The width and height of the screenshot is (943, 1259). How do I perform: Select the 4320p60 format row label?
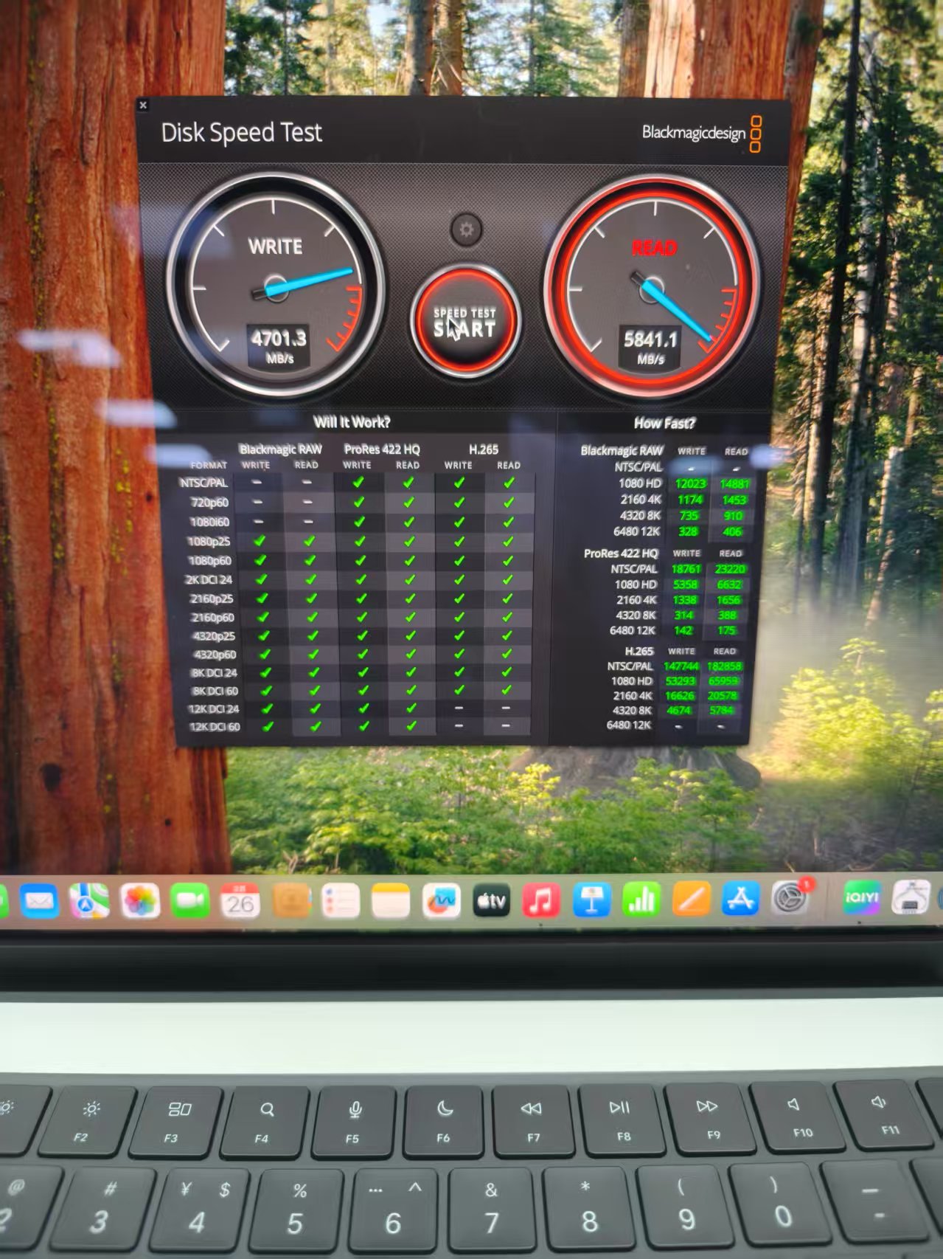[215, 654]
